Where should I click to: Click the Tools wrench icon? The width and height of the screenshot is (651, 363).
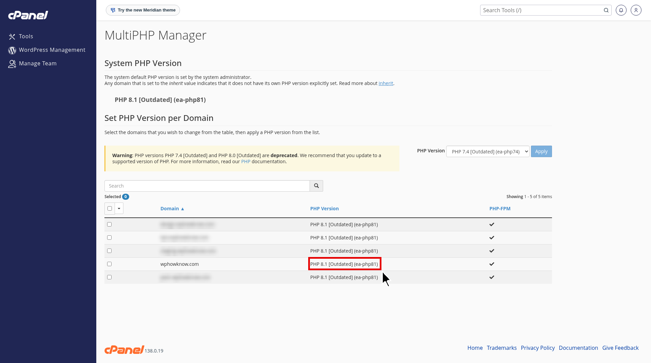click(x=12, y=37)
